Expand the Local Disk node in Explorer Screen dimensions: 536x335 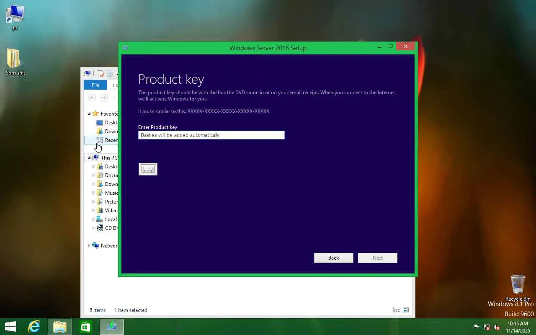point(93,219)
